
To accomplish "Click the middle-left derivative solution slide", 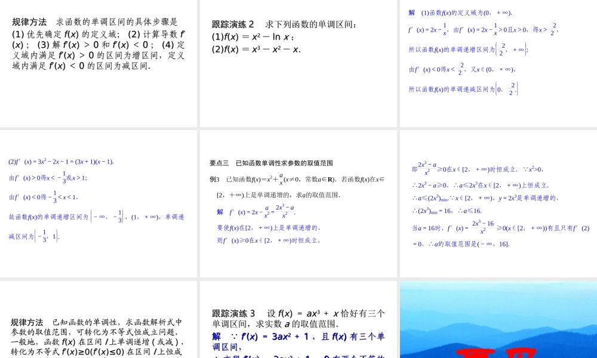I will coord(99,203).
